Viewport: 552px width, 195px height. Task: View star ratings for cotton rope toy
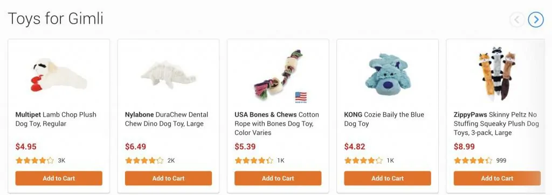pyautogui.click(x=254, y=161)
